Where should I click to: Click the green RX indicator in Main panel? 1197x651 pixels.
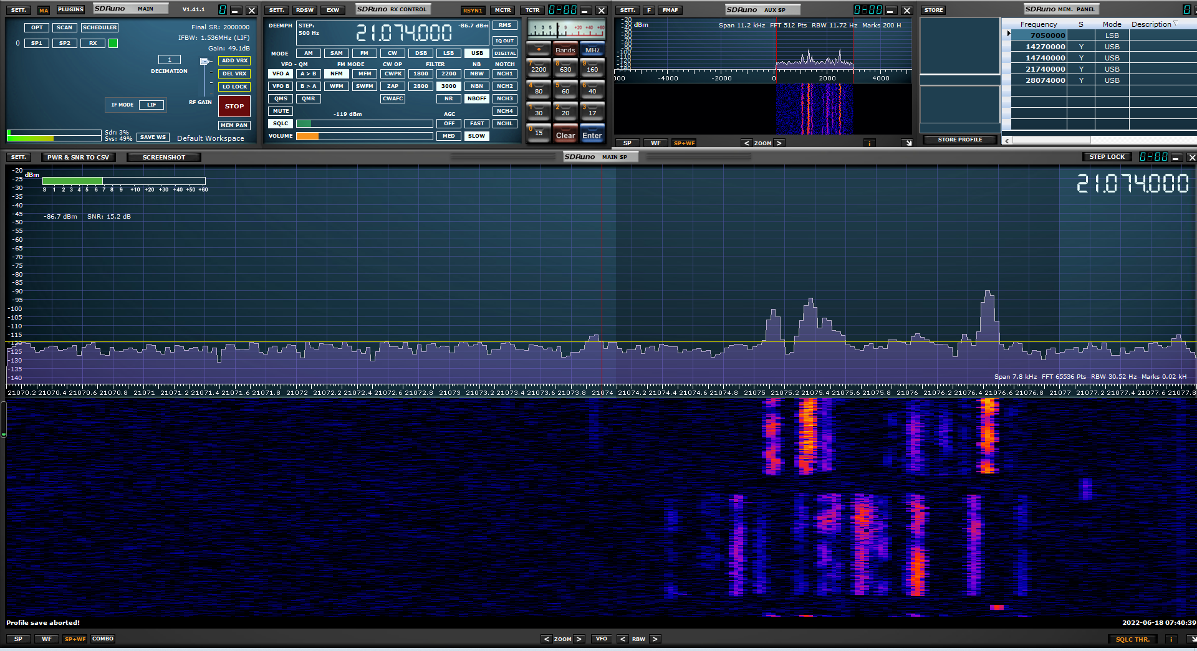113,43
